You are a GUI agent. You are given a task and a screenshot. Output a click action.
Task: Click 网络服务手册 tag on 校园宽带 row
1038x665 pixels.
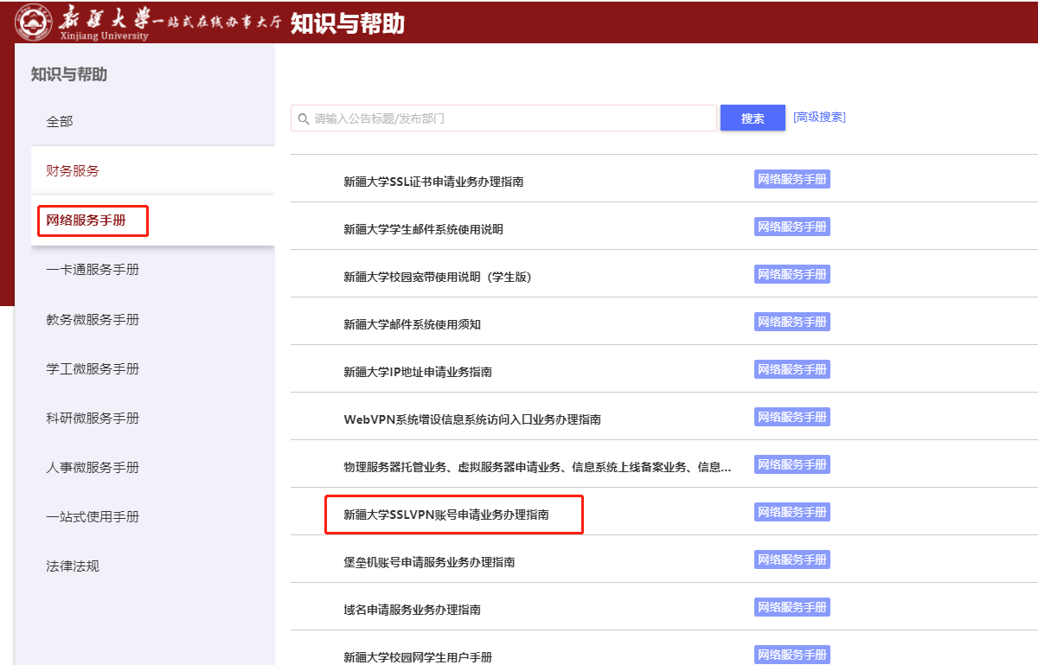coord(792,274)
